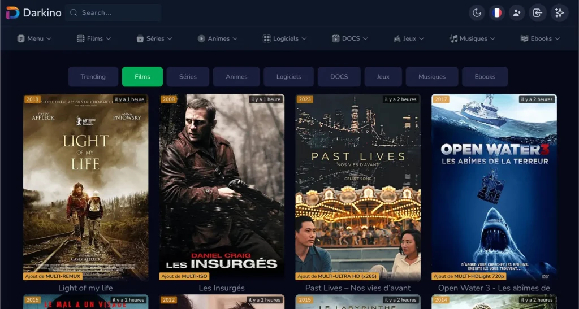Click the Light of my life title link
This screenshot has height=309, width=579.
86,288
